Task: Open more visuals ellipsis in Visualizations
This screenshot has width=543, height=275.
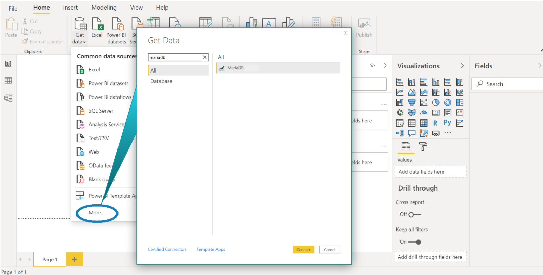Action: pyautogui.click(x=448, y=133)
